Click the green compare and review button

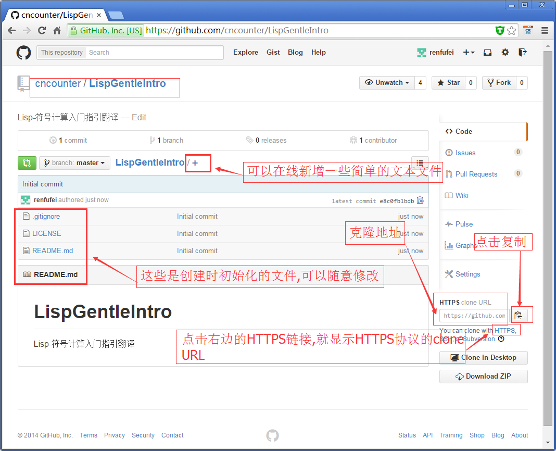click(27, 163)
